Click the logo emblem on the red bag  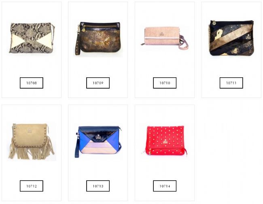coord(165,141)
